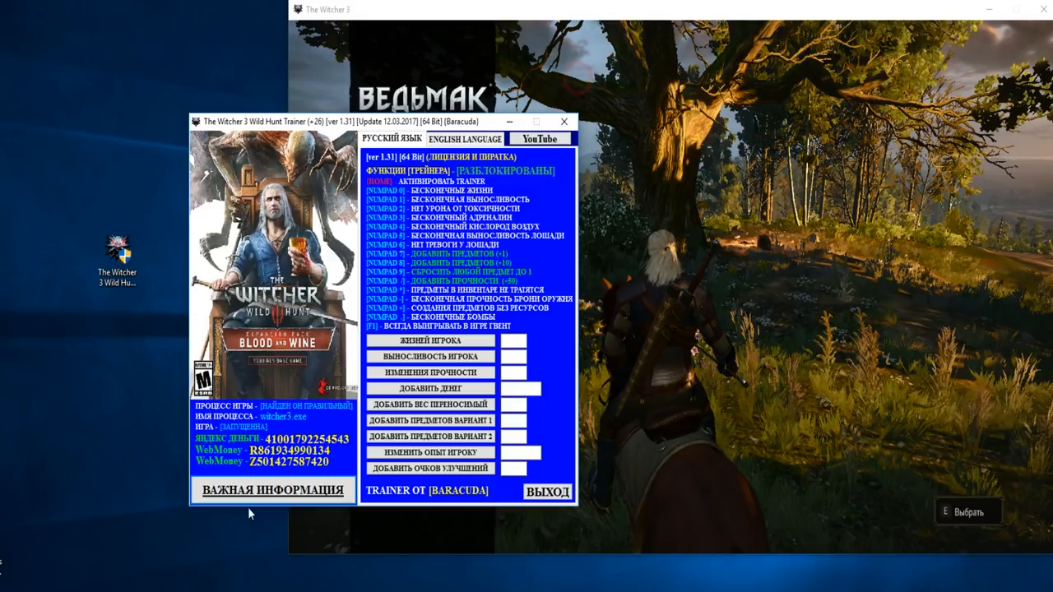This screenshot has height=592, width=1053.
Task: Open the YouTube tab button
Action: (x=540, y=139)
